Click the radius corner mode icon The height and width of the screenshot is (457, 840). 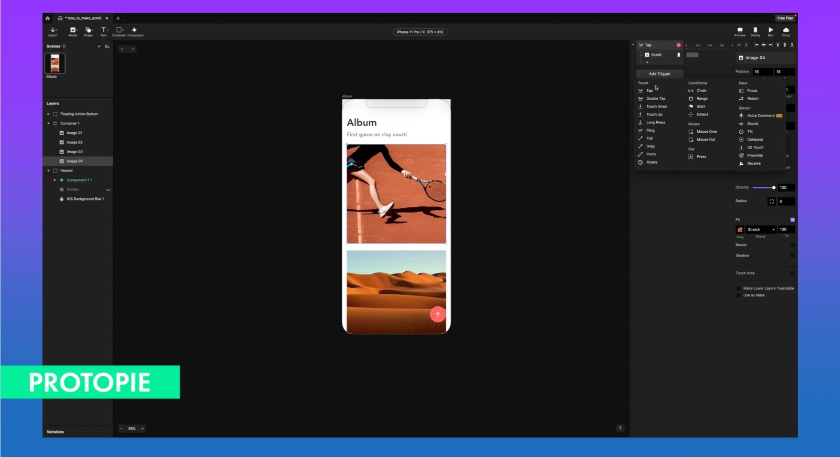coord(771,201)
